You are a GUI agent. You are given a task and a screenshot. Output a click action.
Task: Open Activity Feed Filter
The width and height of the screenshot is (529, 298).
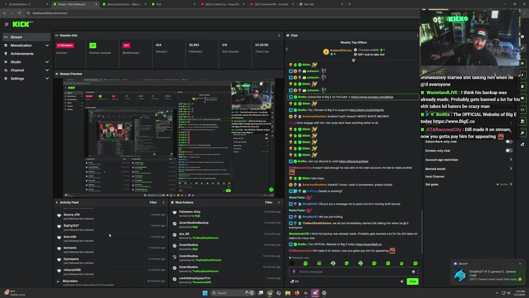click(153, 202)
